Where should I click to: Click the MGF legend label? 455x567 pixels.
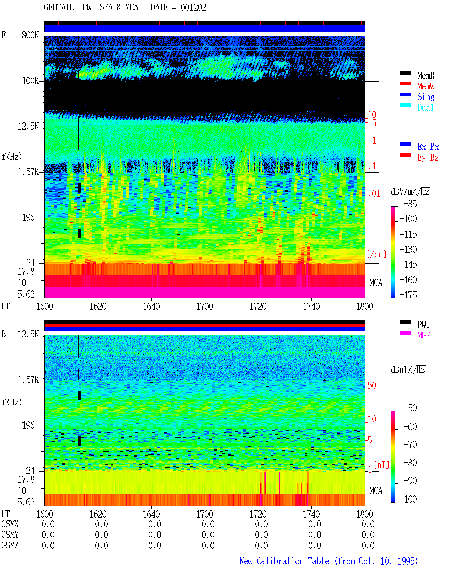(423, 335)
